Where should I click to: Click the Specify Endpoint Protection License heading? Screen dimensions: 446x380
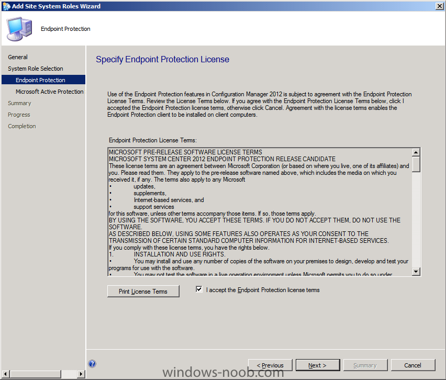tap(162, 59)
